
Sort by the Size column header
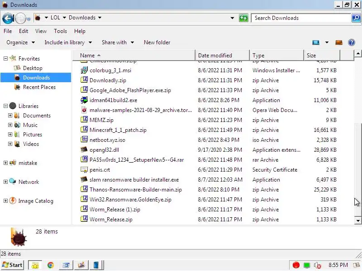click(x=322, y=55)
